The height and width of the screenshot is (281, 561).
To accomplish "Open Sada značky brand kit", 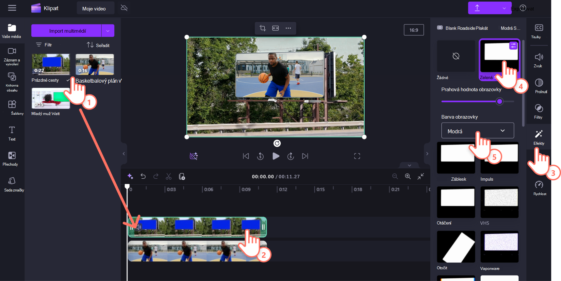I will [x=12, y=185].
